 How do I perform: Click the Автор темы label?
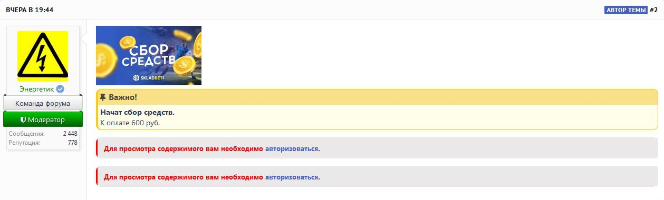click(x=625, y=10)
